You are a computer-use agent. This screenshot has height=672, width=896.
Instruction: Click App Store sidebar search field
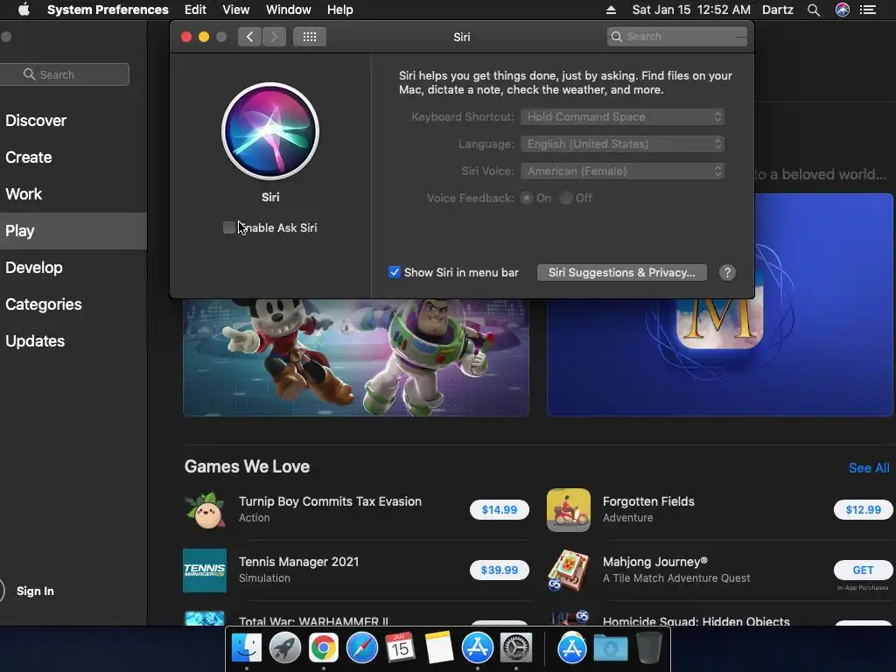point(64,74)
